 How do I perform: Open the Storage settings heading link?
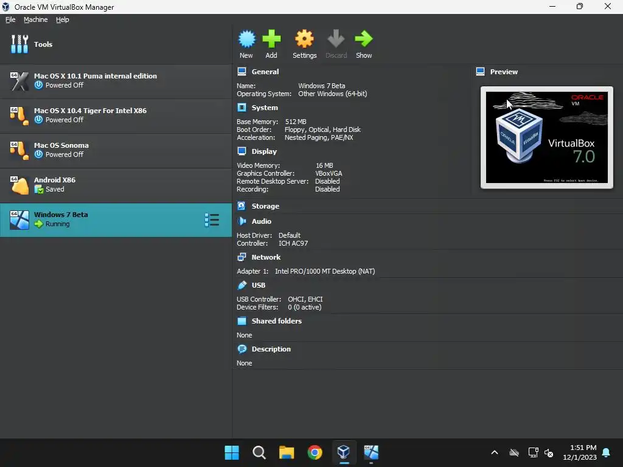(x=265, y=206)
